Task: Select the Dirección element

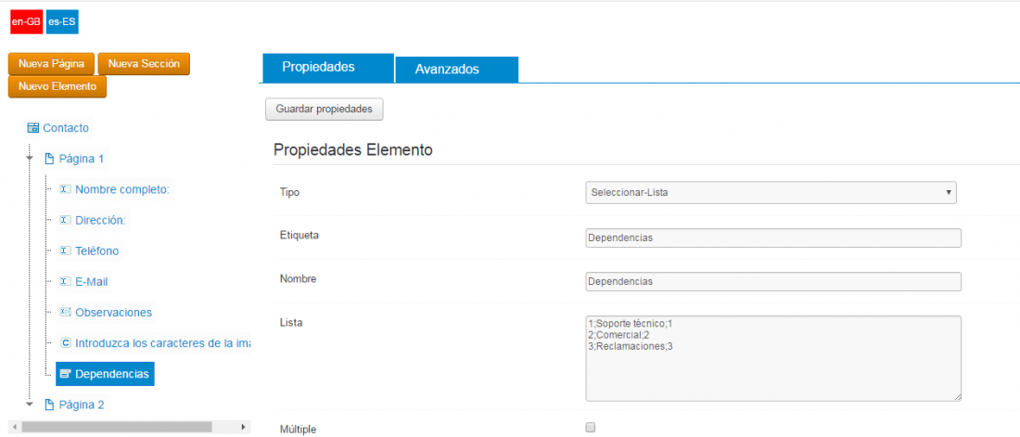Action: (x=101, y=220)
